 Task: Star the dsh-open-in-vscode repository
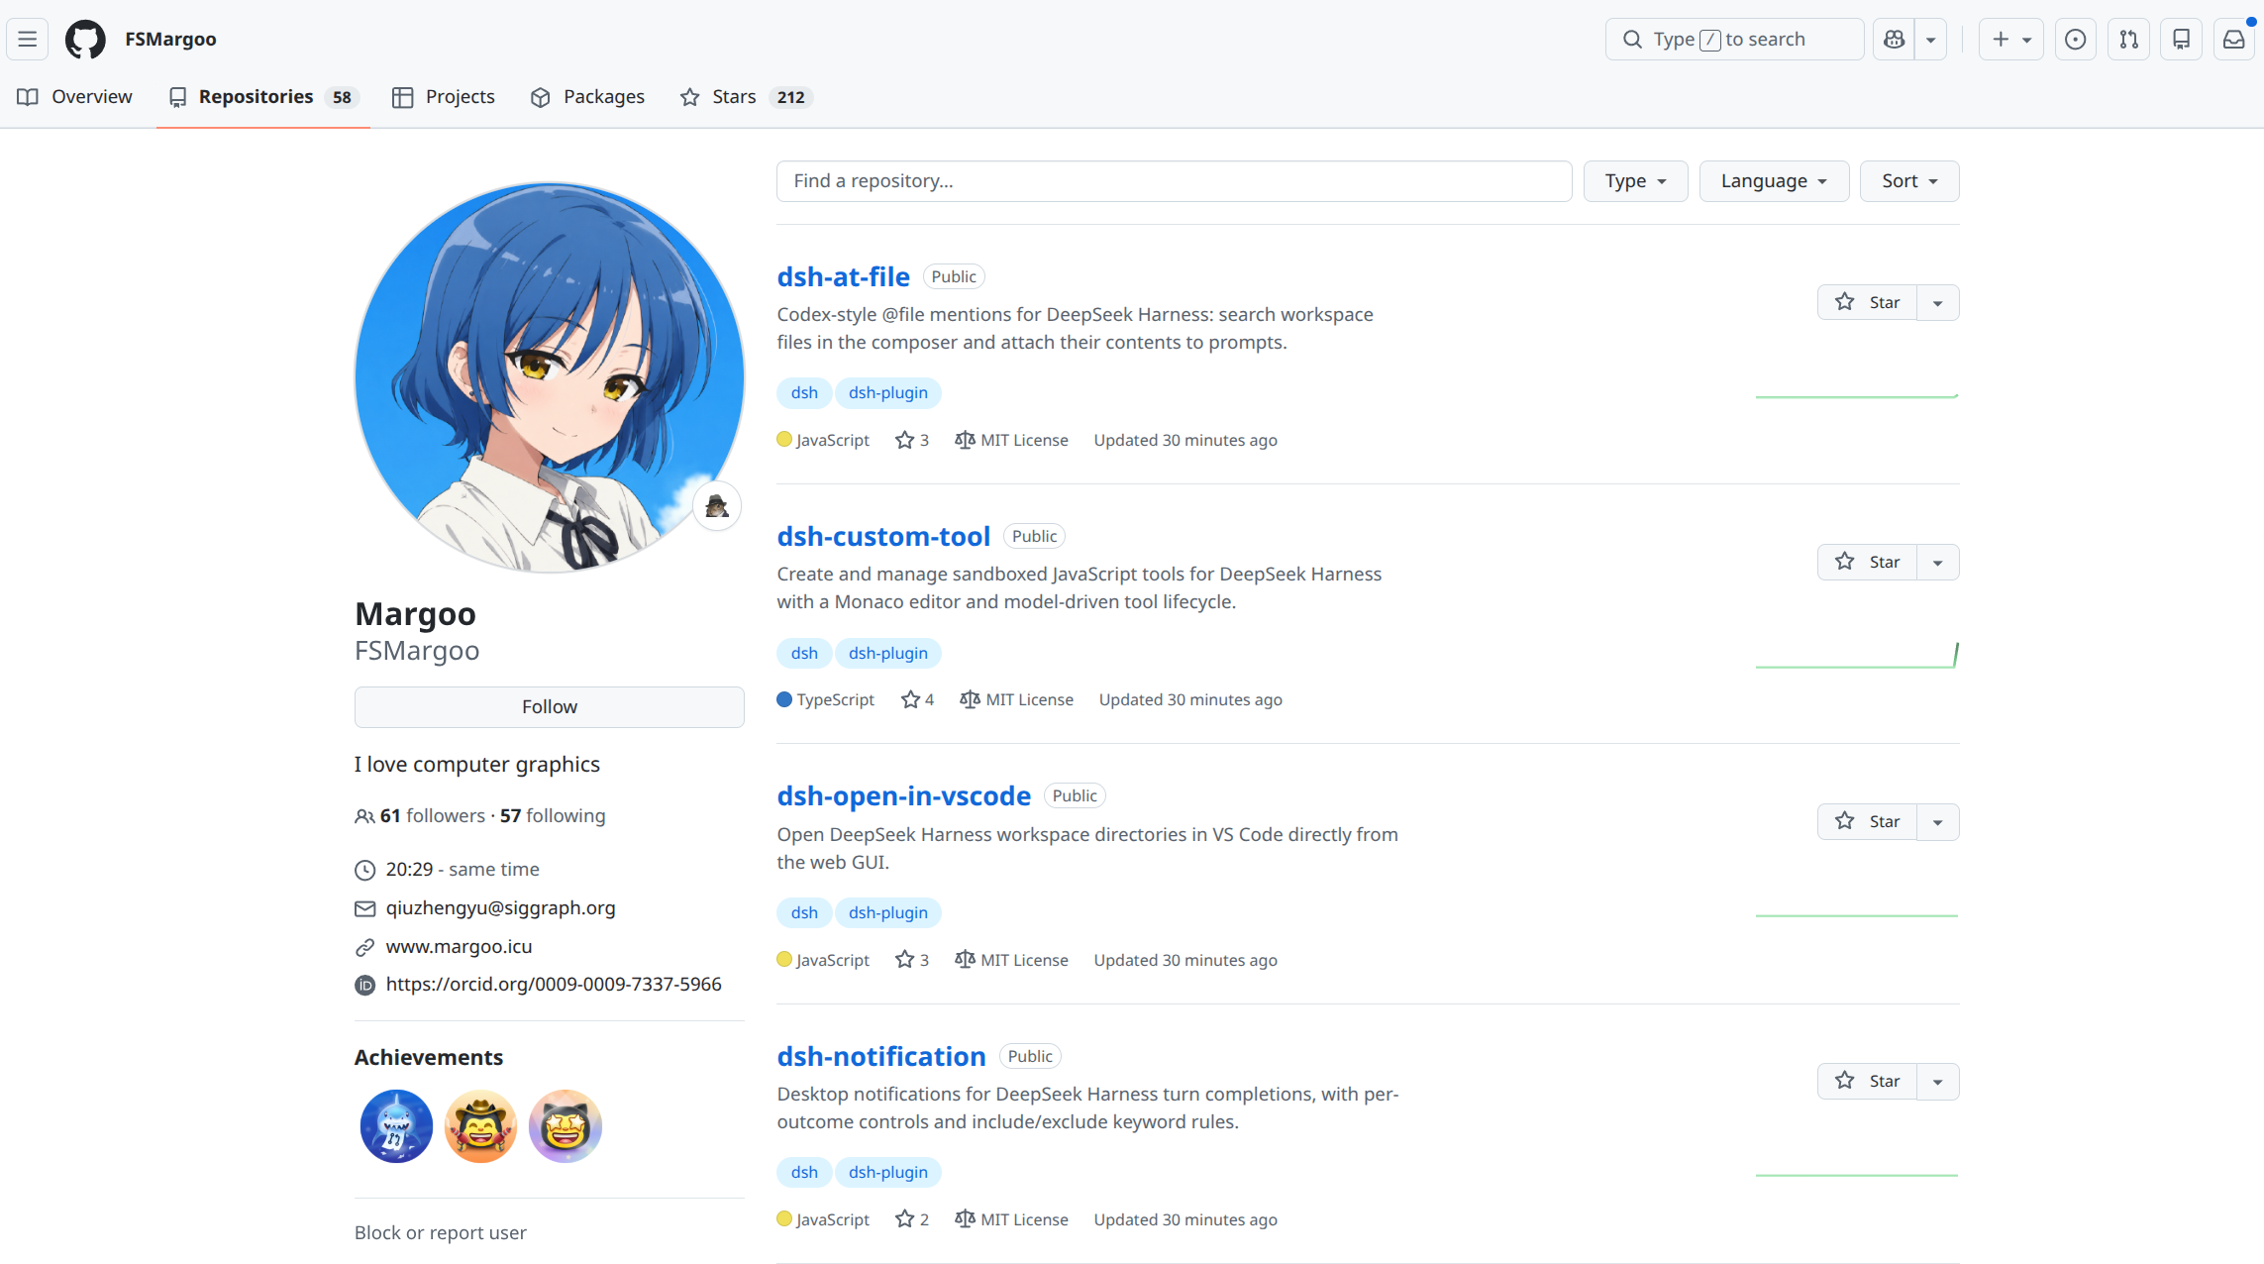tap(1867, 821)
